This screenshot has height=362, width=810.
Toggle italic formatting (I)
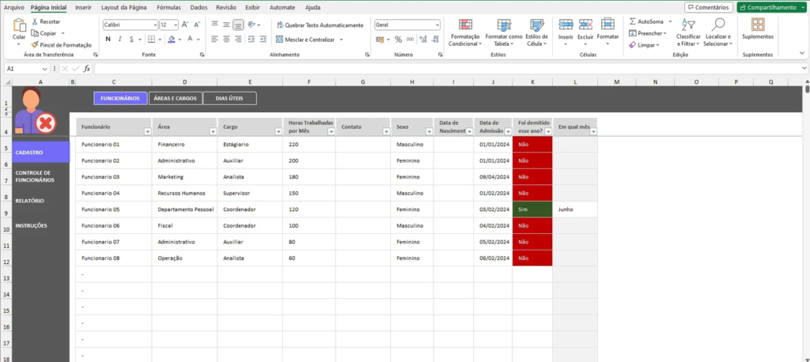119,39
